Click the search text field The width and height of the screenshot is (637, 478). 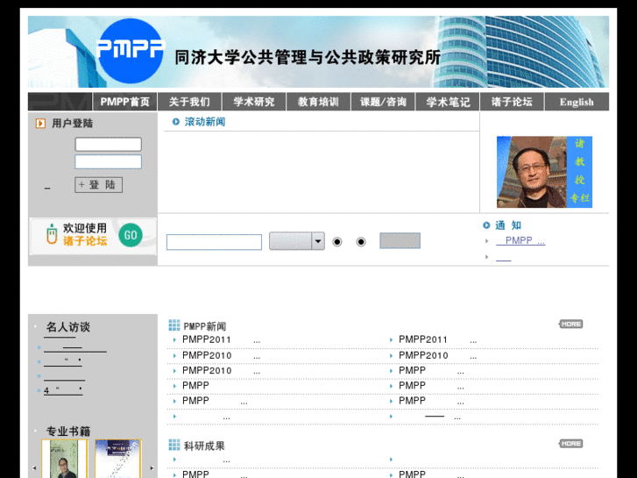pyautogui.click(x=214, y=242)
